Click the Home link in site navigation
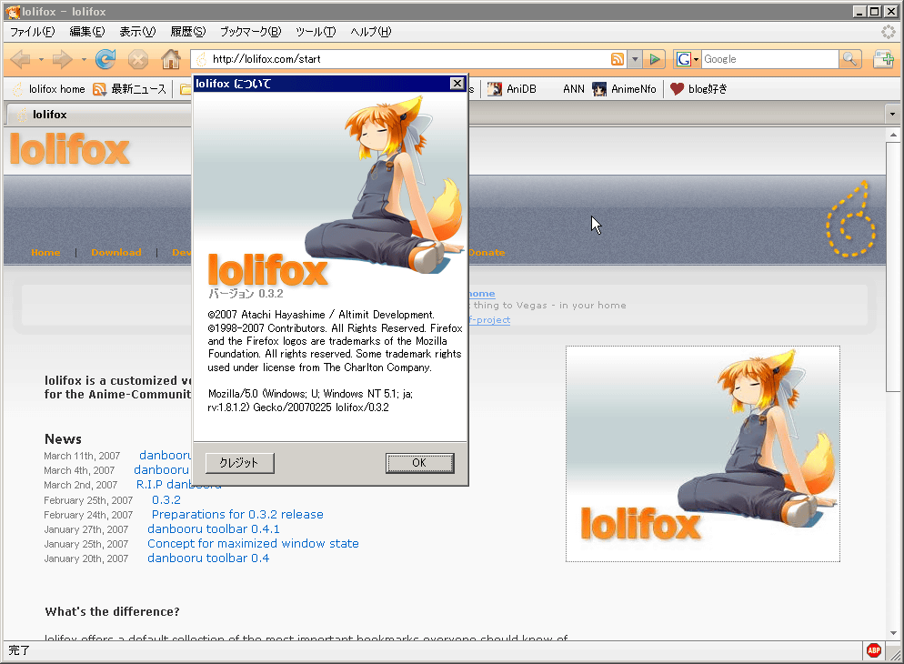This screenshot has height=664, width=904. (45, 253)
